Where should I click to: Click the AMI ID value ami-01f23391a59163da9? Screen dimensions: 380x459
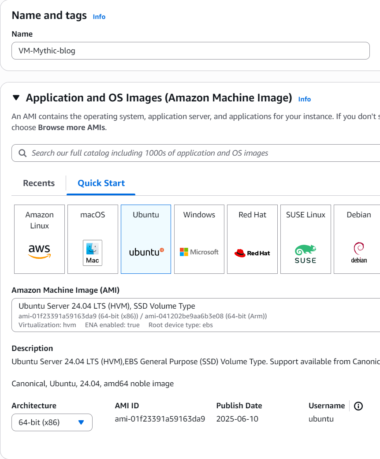(160, 419)
